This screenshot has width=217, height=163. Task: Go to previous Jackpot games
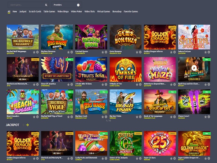click(x=23, y=125)
